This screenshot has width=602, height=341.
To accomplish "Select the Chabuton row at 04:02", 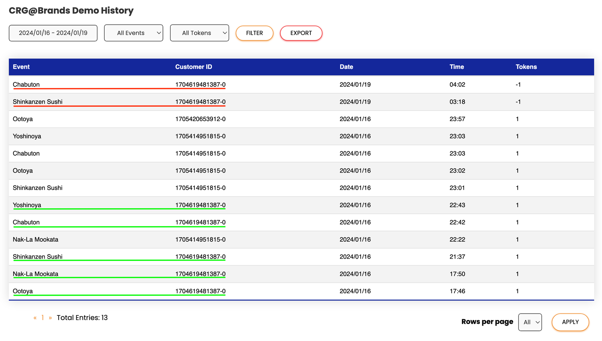I will click(x=26, y=85).
